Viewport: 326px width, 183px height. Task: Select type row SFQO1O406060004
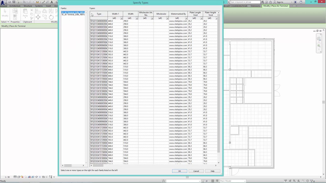click(x=99, y=21)
